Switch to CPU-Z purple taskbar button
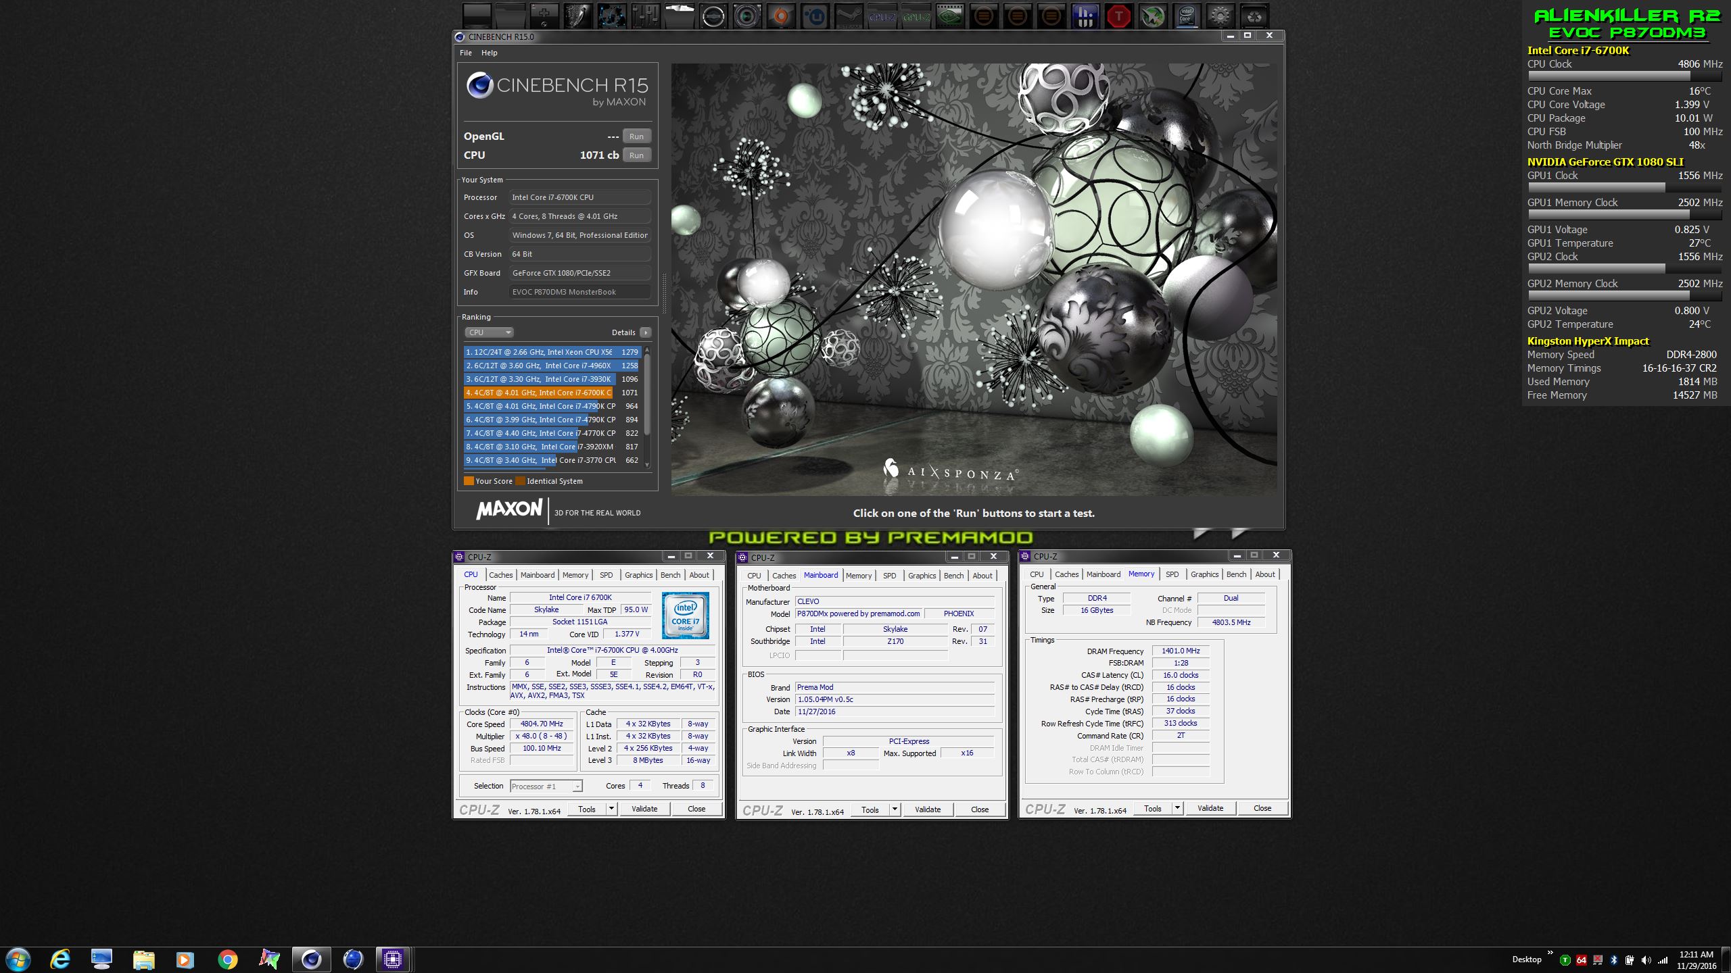The width and height of the screenshot is (1731, 973). click(x=393, y=959)
